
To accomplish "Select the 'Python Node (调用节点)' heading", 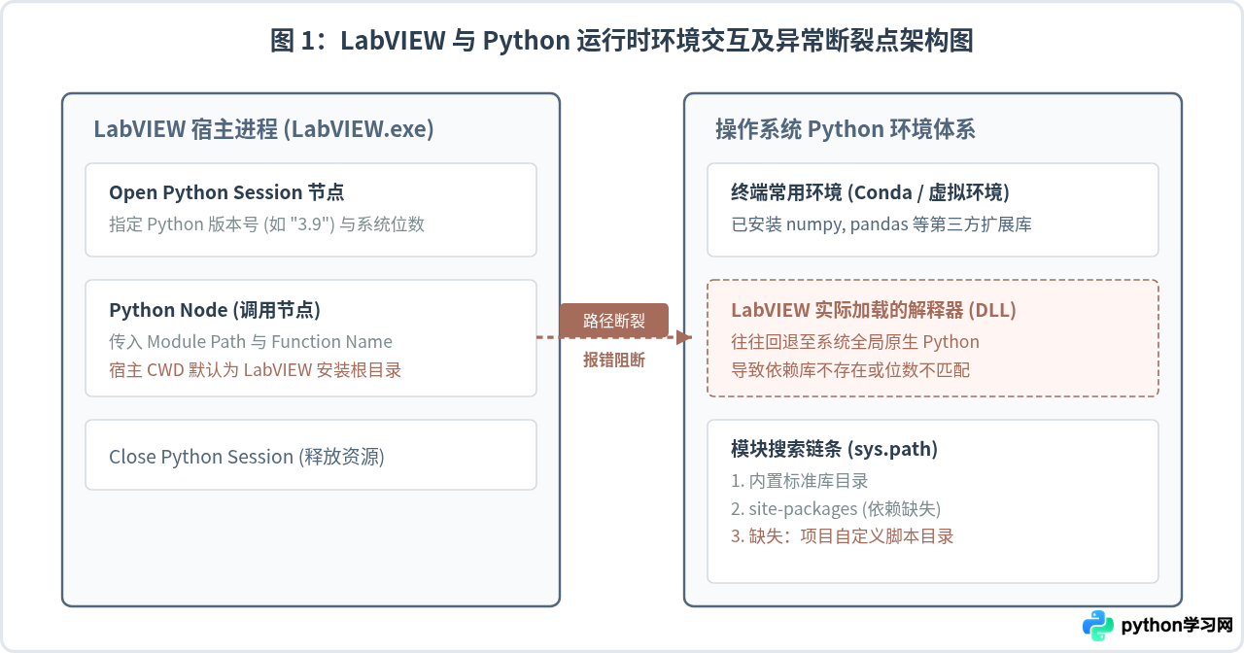I will (x=215, y=310).
